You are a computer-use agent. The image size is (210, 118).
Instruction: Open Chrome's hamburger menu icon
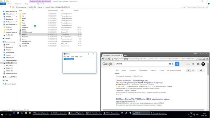pos(207,59)
